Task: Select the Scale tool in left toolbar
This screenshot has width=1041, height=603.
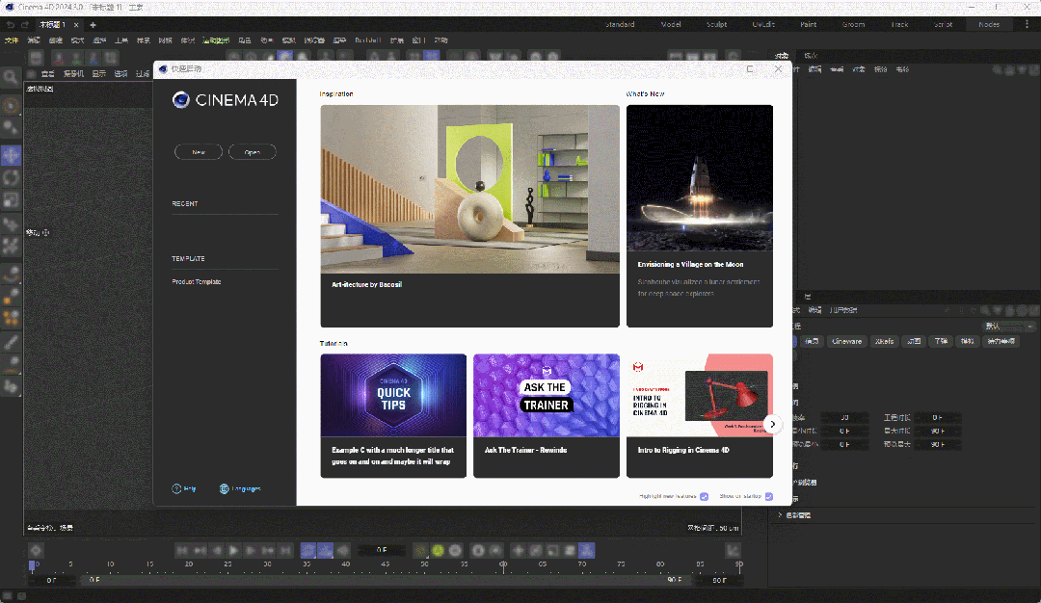Action: pos(11,199)
